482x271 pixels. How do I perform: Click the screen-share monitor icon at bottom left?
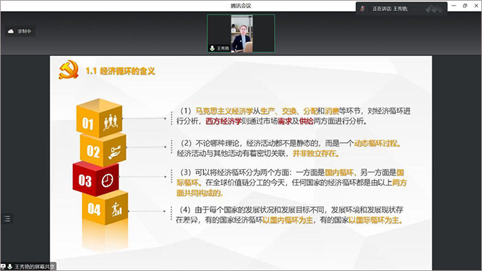3,267
